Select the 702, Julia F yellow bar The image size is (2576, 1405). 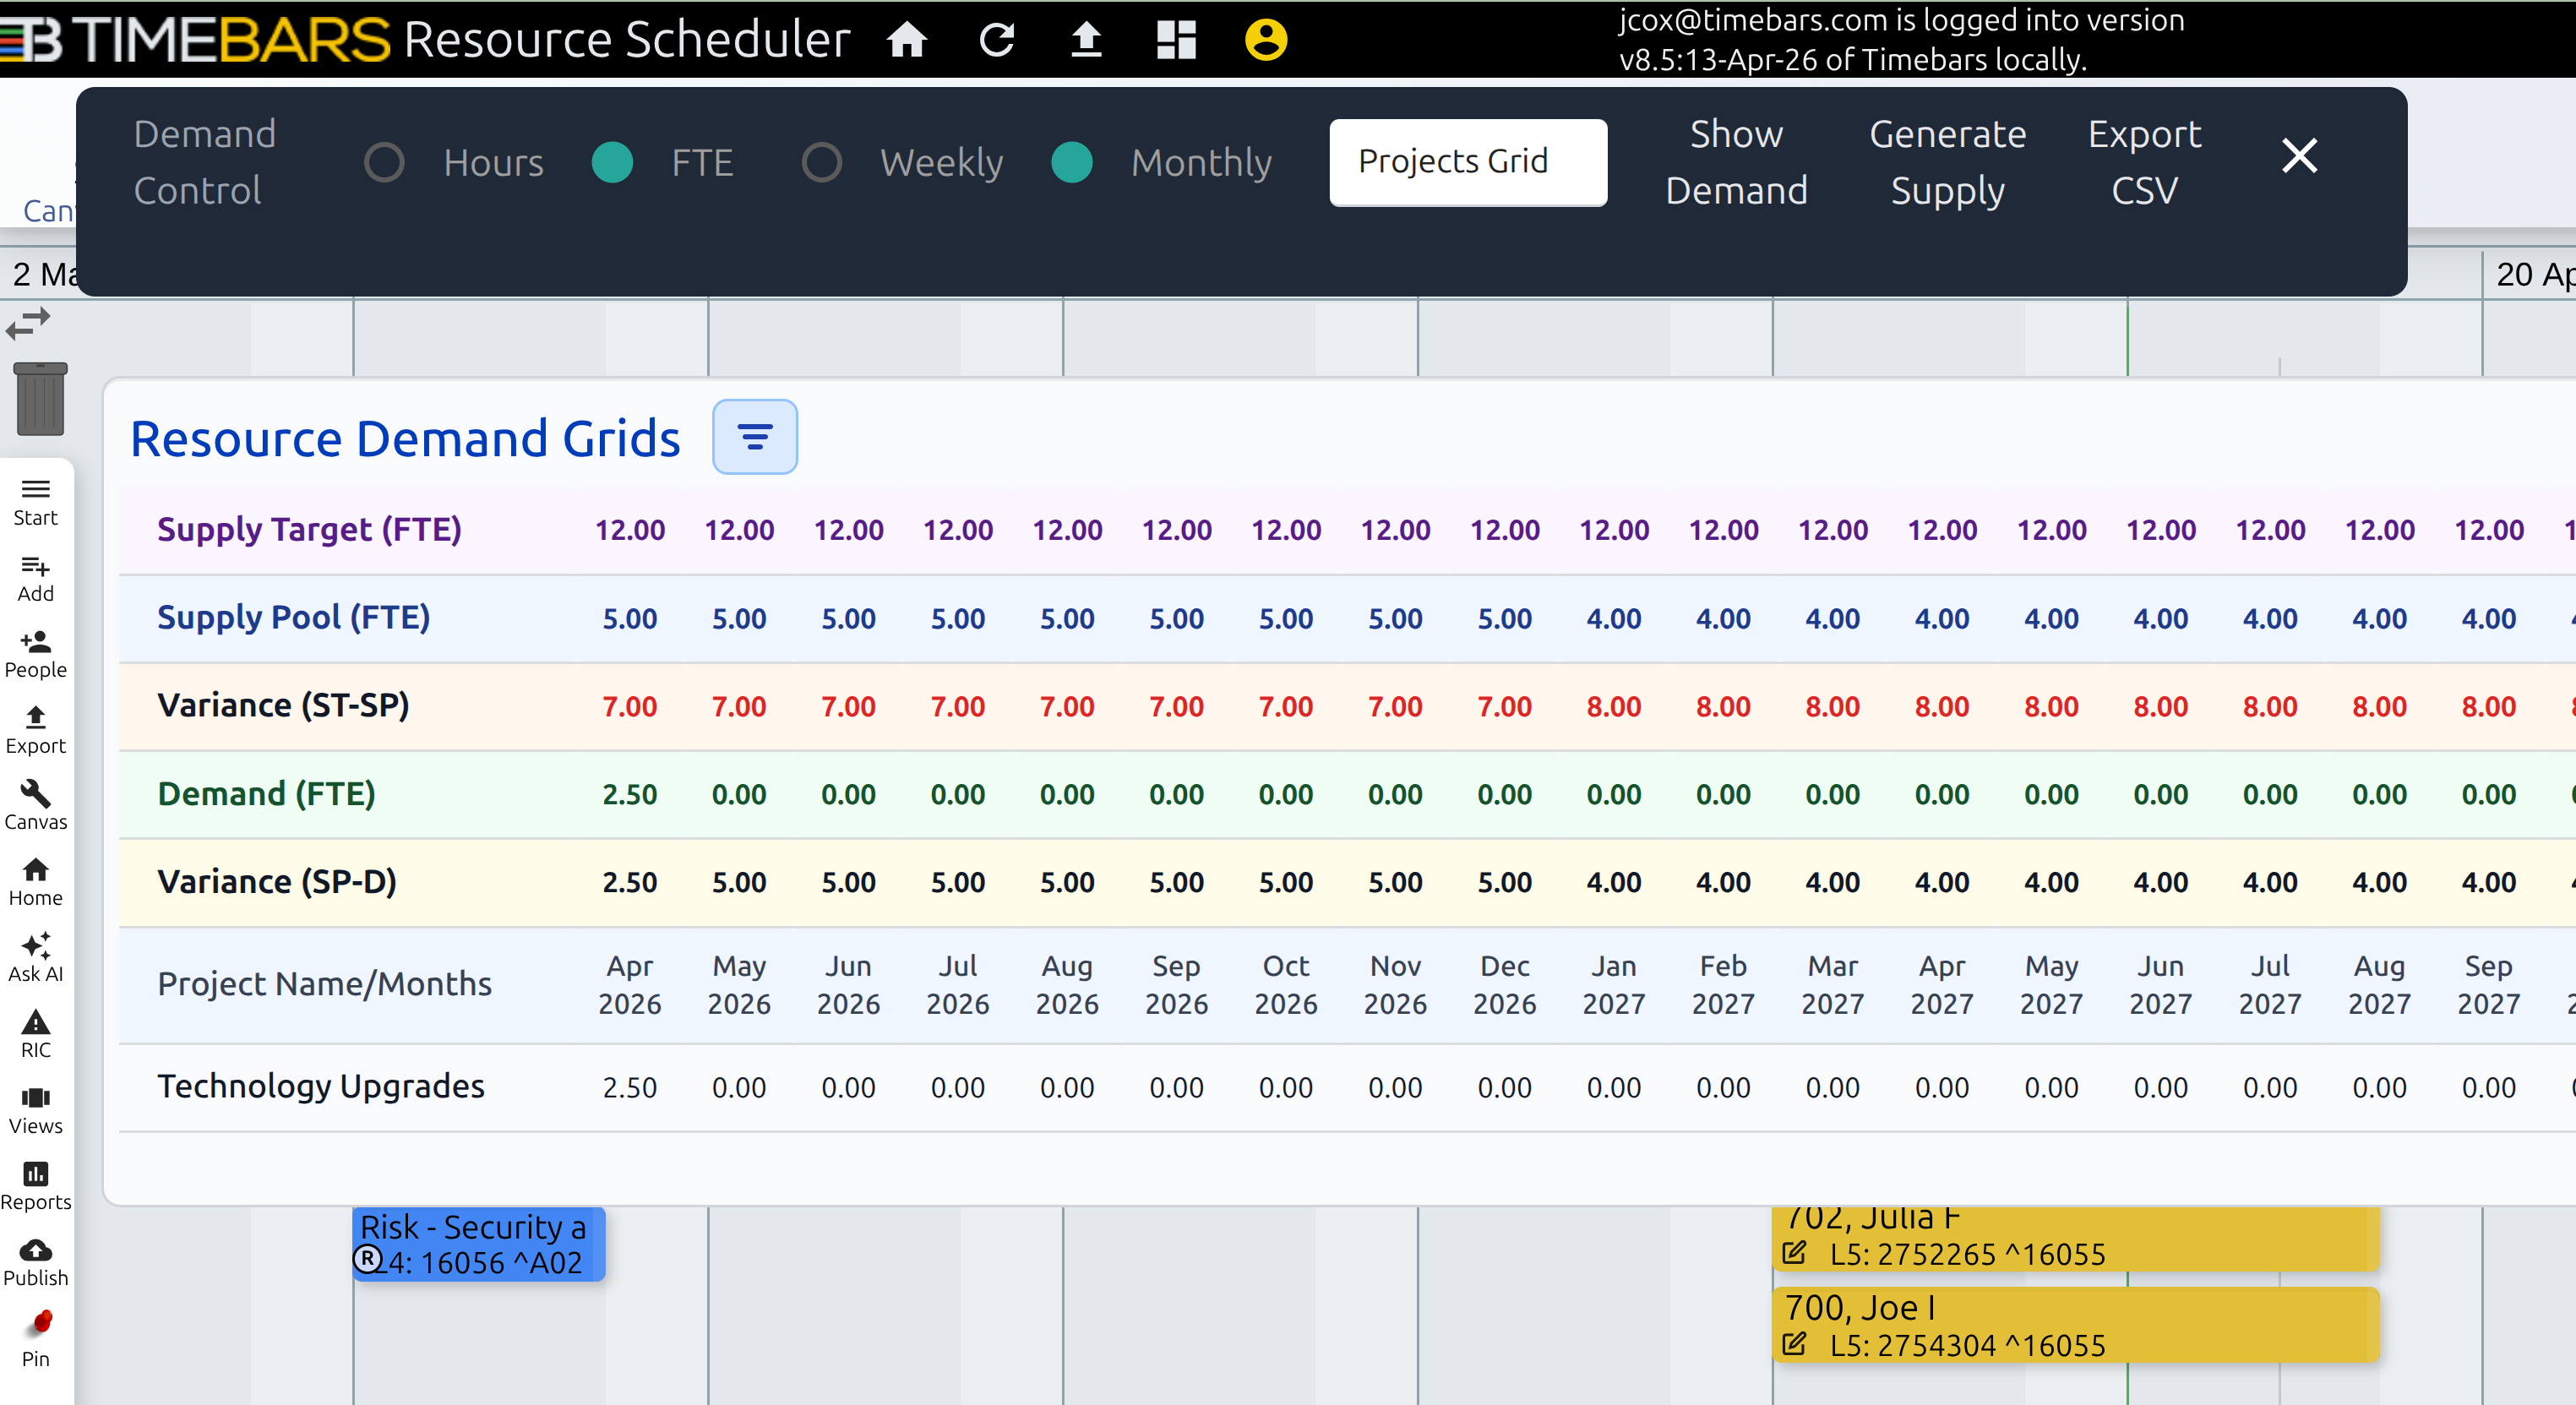(x=2075, y=1238)
